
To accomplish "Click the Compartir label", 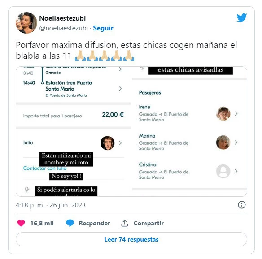I will [x=148, y=223].
